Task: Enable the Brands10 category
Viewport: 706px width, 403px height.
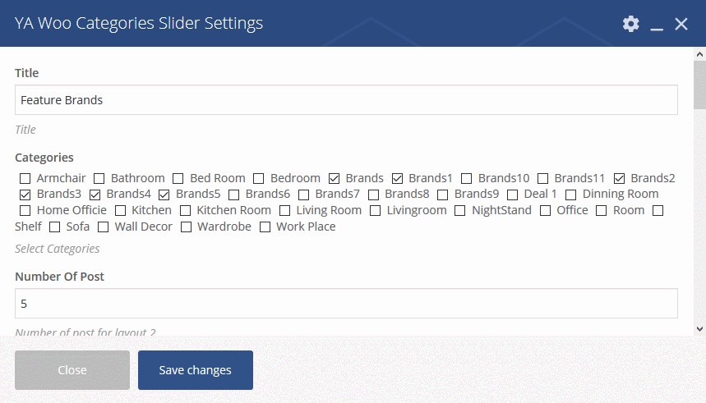Action: pos(467,179)
